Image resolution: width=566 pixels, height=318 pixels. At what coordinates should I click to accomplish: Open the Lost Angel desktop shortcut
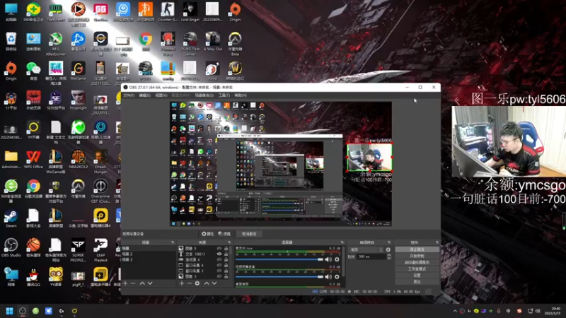pyautogui.click(x=190, y=11)
